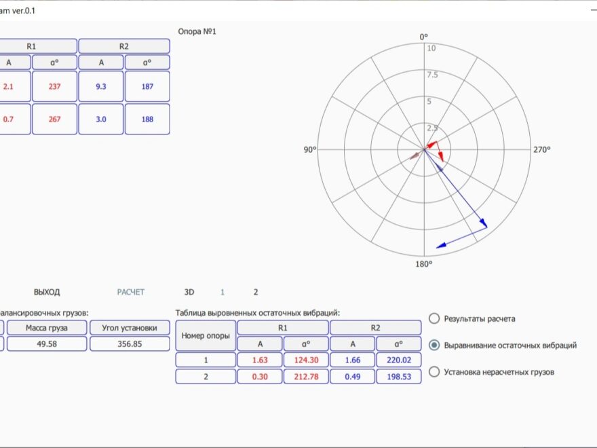Select the "Результаты расчета" radio button

(x=434, y=318)
